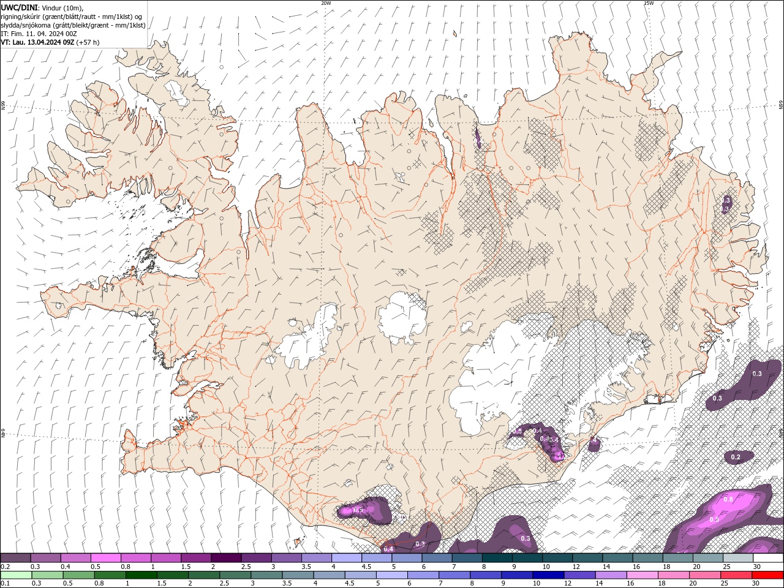Screen dimensions: 784x588
Task: Select the 'IT: Fim. 11. 04. 2024 00Z' line
Action: (38, 34)
